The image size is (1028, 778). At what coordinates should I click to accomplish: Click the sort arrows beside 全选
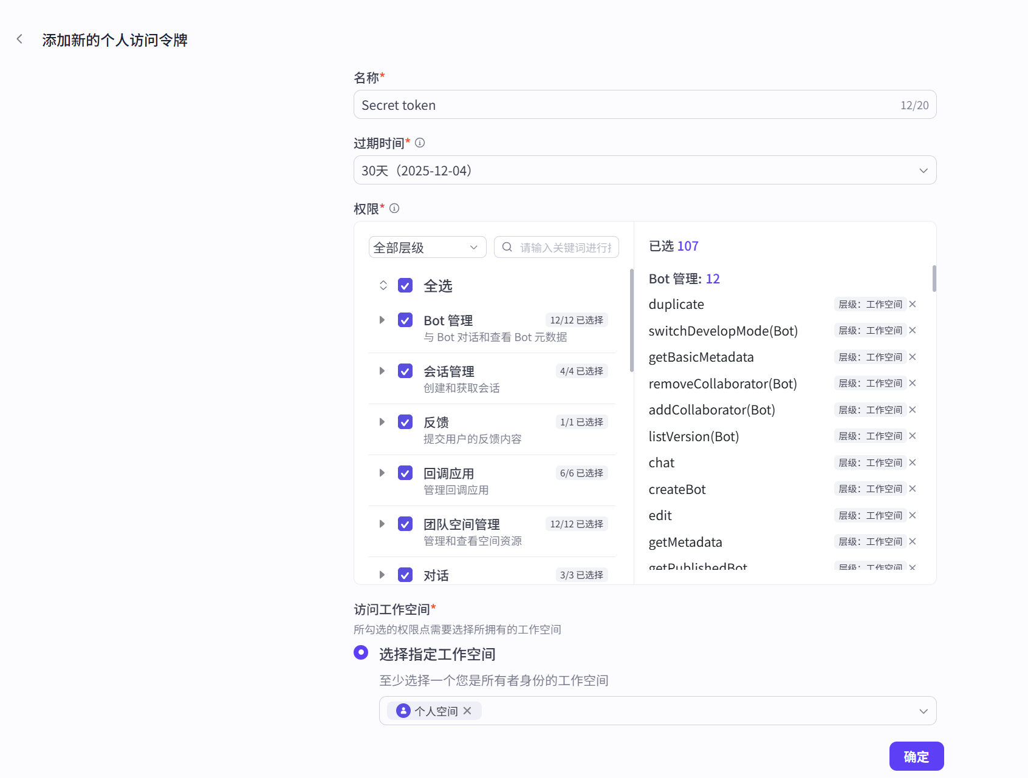tap(383, 285)
